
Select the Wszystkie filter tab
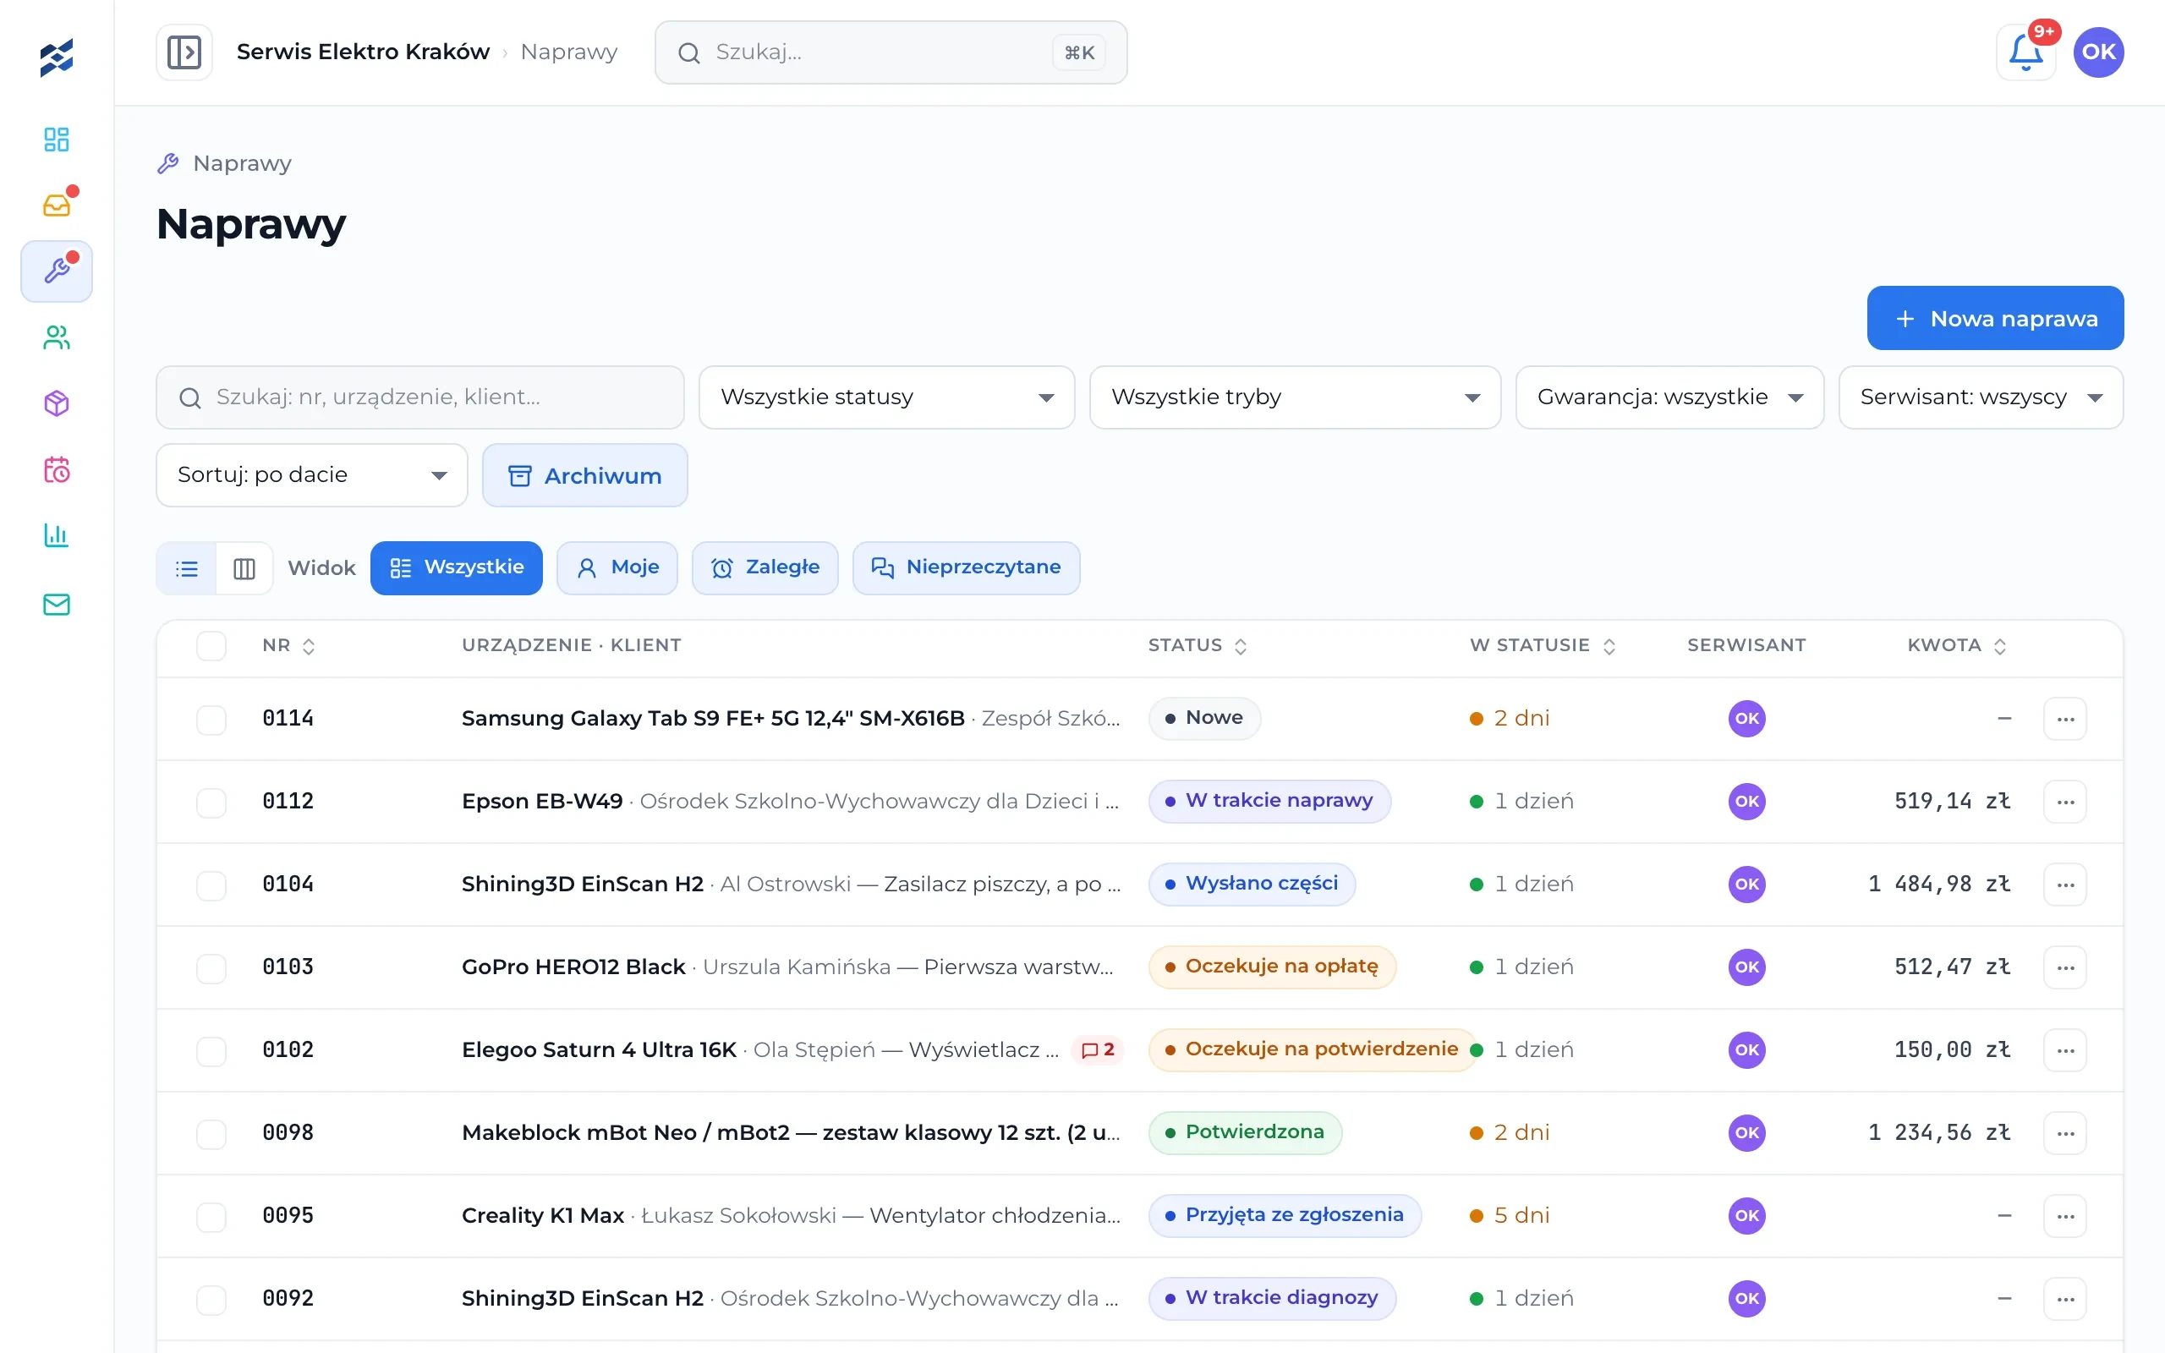click(457, 568)
